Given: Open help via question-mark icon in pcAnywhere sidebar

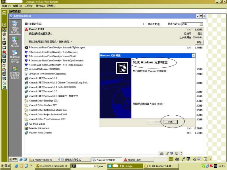Looking at the screenshot, I should pyautogui.click(x=4, y=25).
